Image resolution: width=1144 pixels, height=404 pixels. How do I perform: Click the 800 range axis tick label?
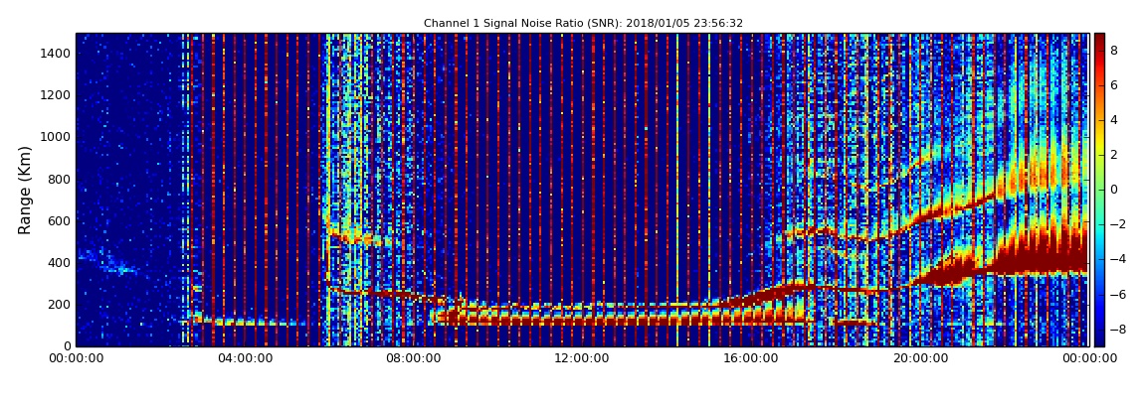click(59, 179)
